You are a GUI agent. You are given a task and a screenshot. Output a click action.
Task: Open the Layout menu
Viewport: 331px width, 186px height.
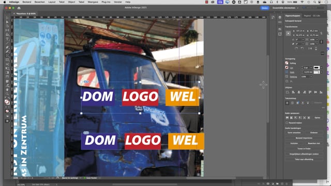click(52, 2)
